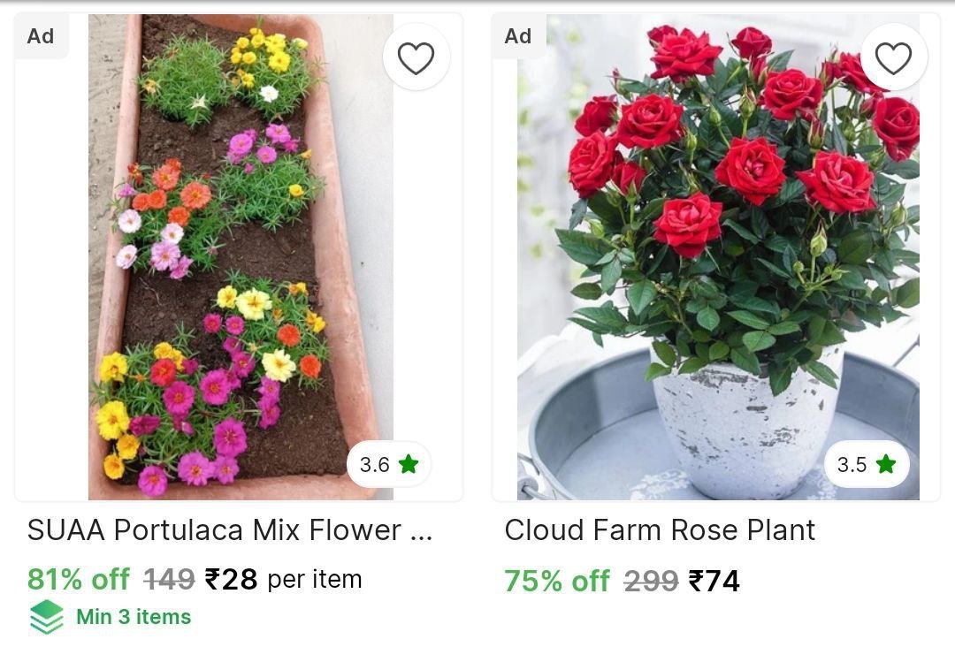The width and height of the screenshot is (955, 647).
Task: Open the 3.5 rating number on Rose Plant
Action: point(852,464)
